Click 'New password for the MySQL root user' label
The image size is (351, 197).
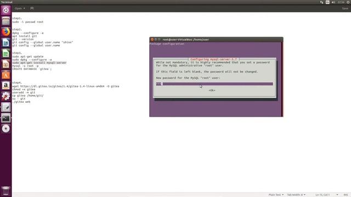188,78
